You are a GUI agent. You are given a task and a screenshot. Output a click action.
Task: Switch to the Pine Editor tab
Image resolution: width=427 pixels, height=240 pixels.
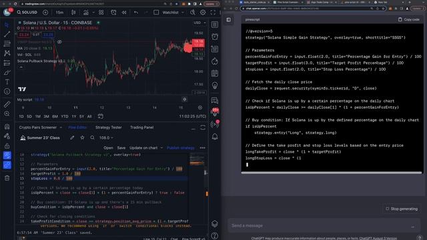tap(77, 127)
